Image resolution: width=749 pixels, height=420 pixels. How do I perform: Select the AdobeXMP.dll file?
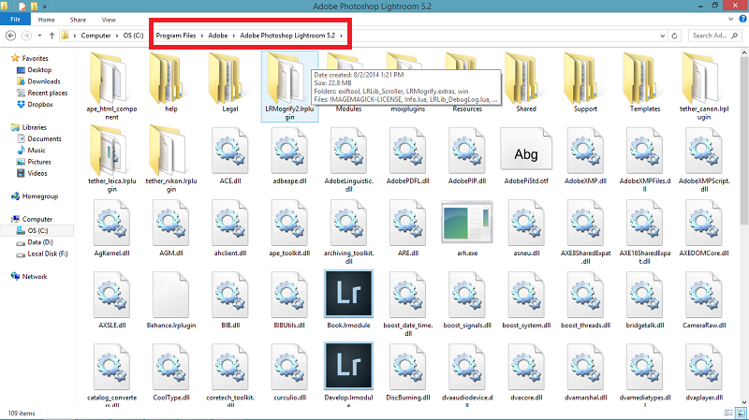tap(585, 155)
